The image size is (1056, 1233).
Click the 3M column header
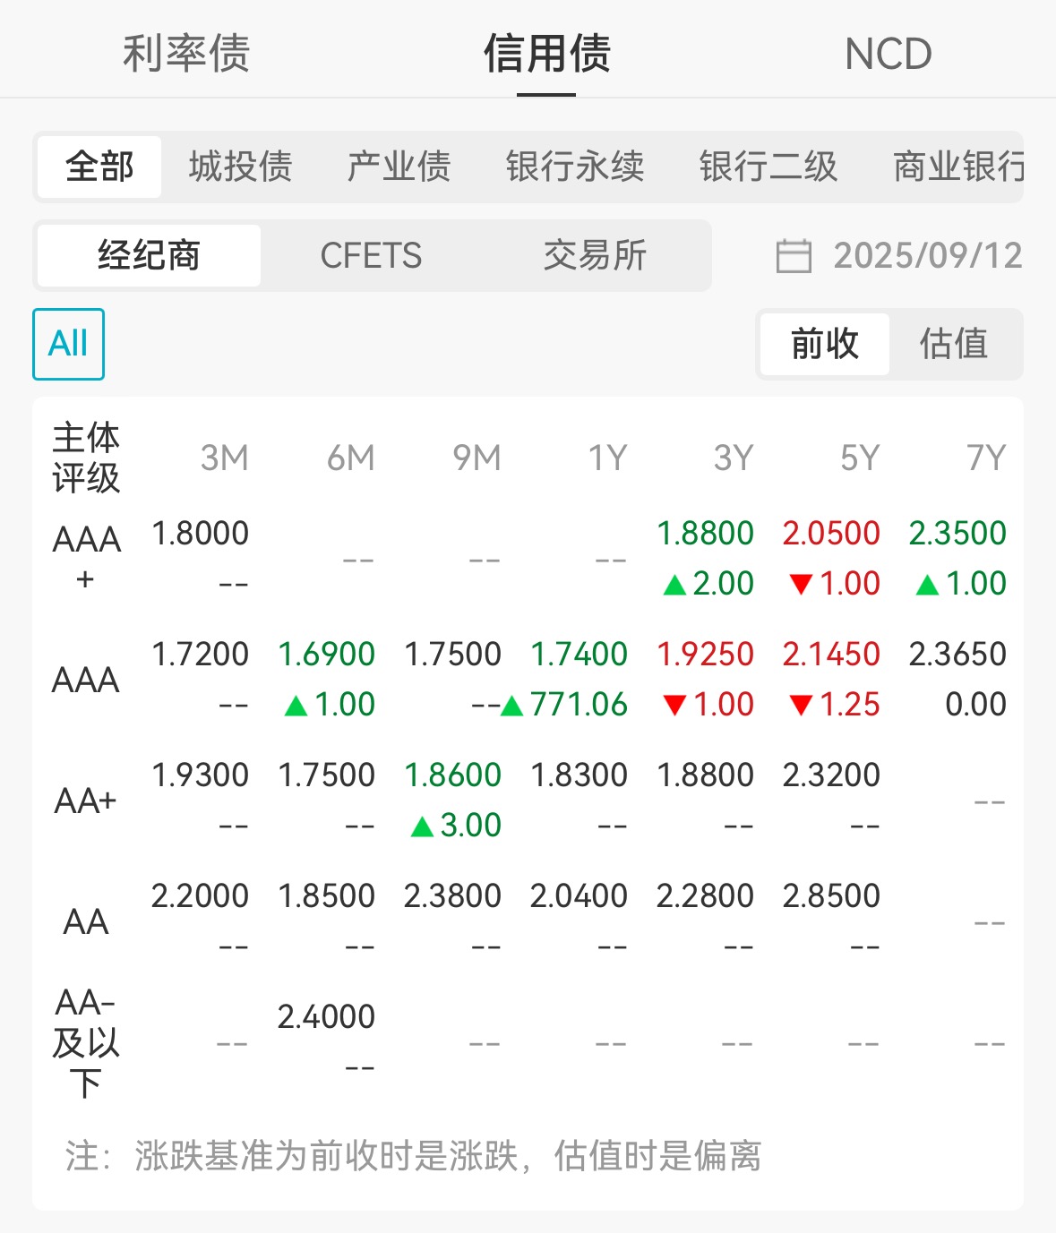coord(225,458)
